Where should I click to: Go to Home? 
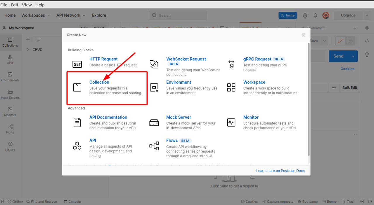[x=10, y=15]
